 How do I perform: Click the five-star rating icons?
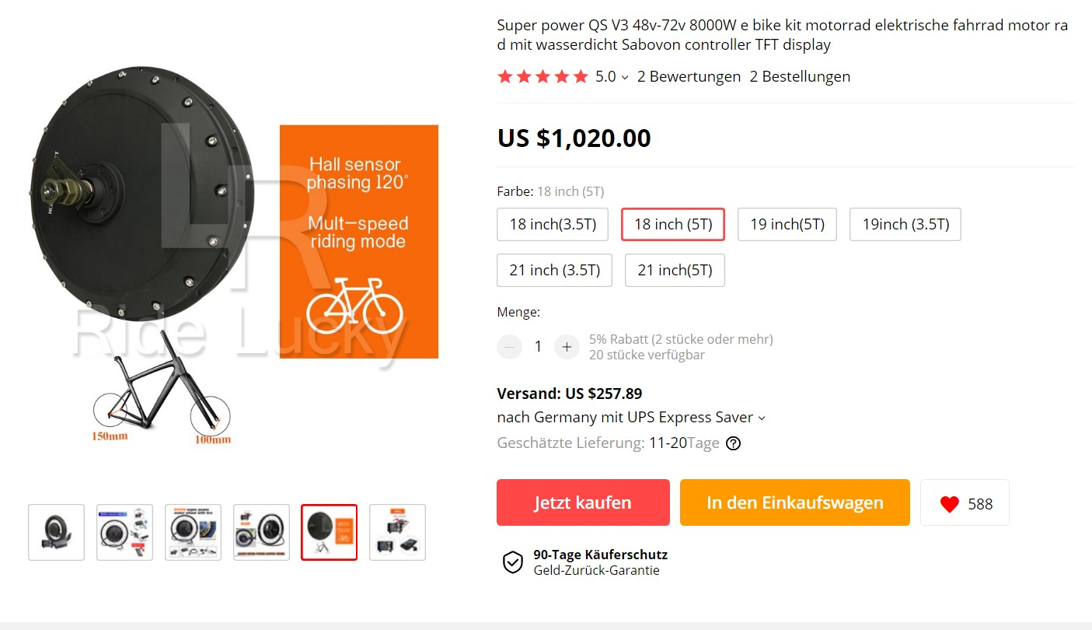pyautogui.click(x=543, y=76)
